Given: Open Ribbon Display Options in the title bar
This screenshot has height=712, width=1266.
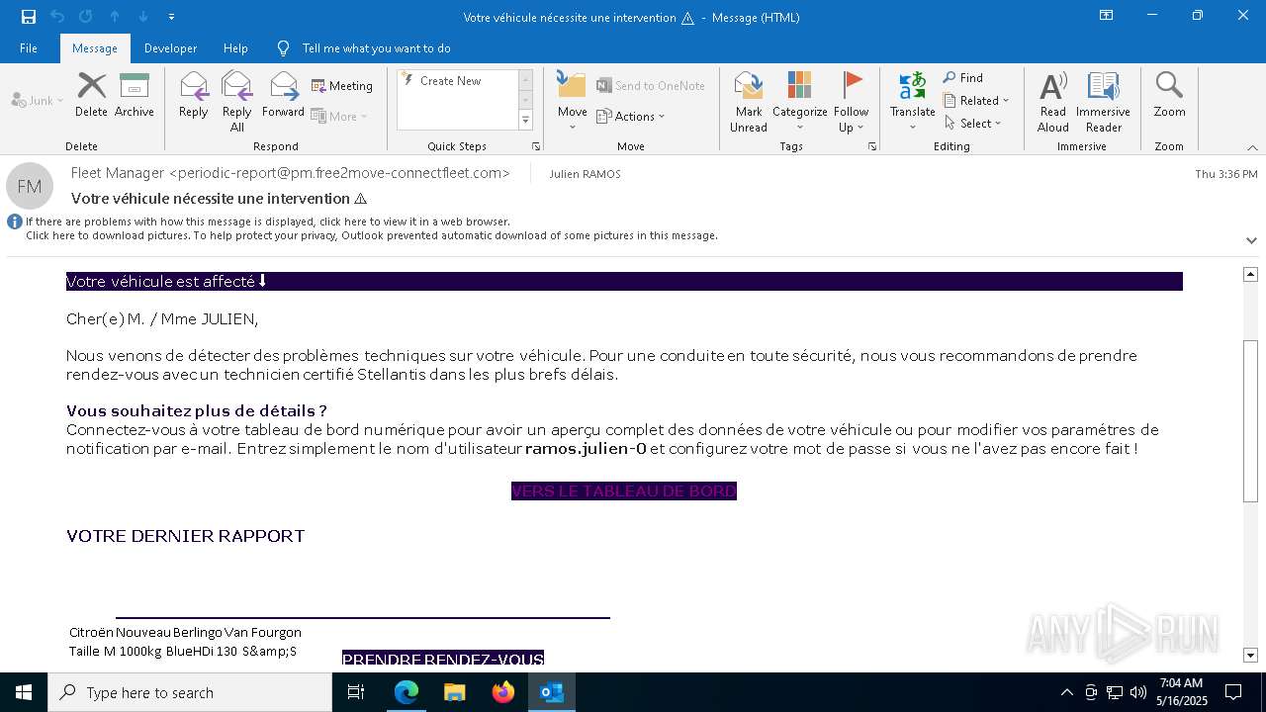Looking at the screenshot, I should point(1107,16).
